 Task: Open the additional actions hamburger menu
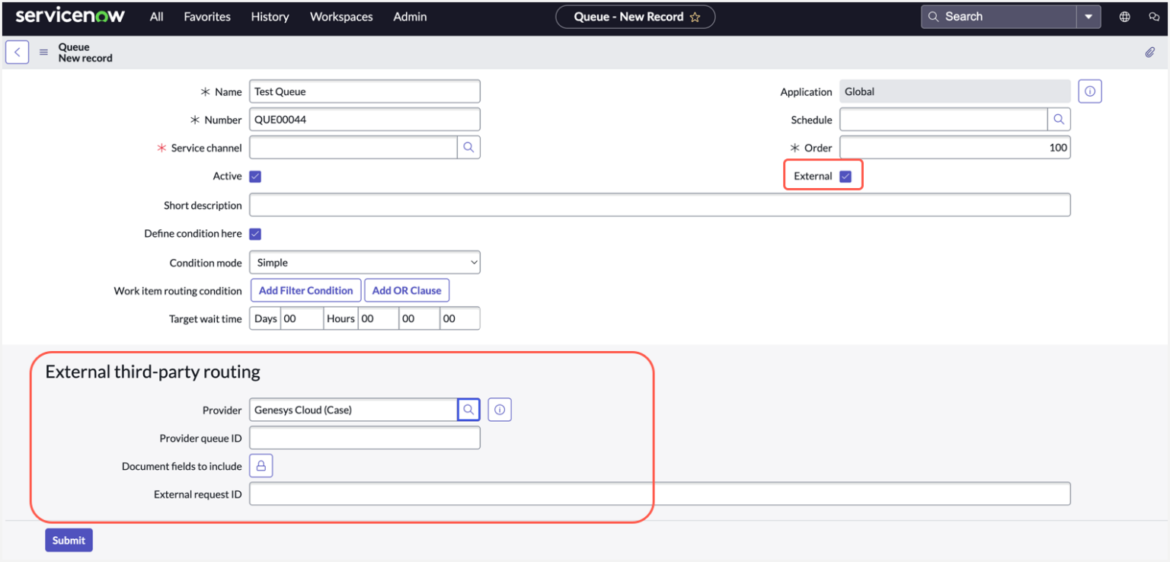(x=43, y=52)
